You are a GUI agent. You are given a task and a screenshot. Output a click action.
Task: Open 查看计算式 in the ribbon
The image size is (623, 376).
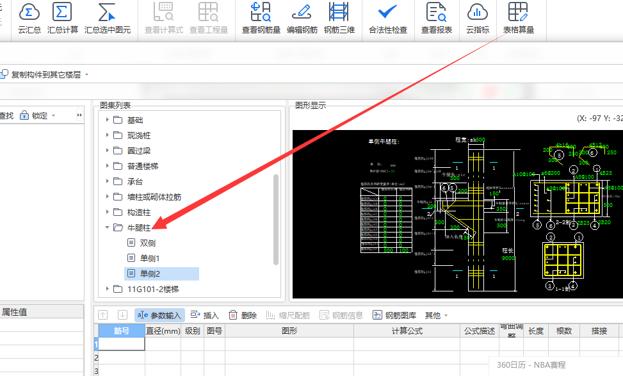tap(164, 18)
